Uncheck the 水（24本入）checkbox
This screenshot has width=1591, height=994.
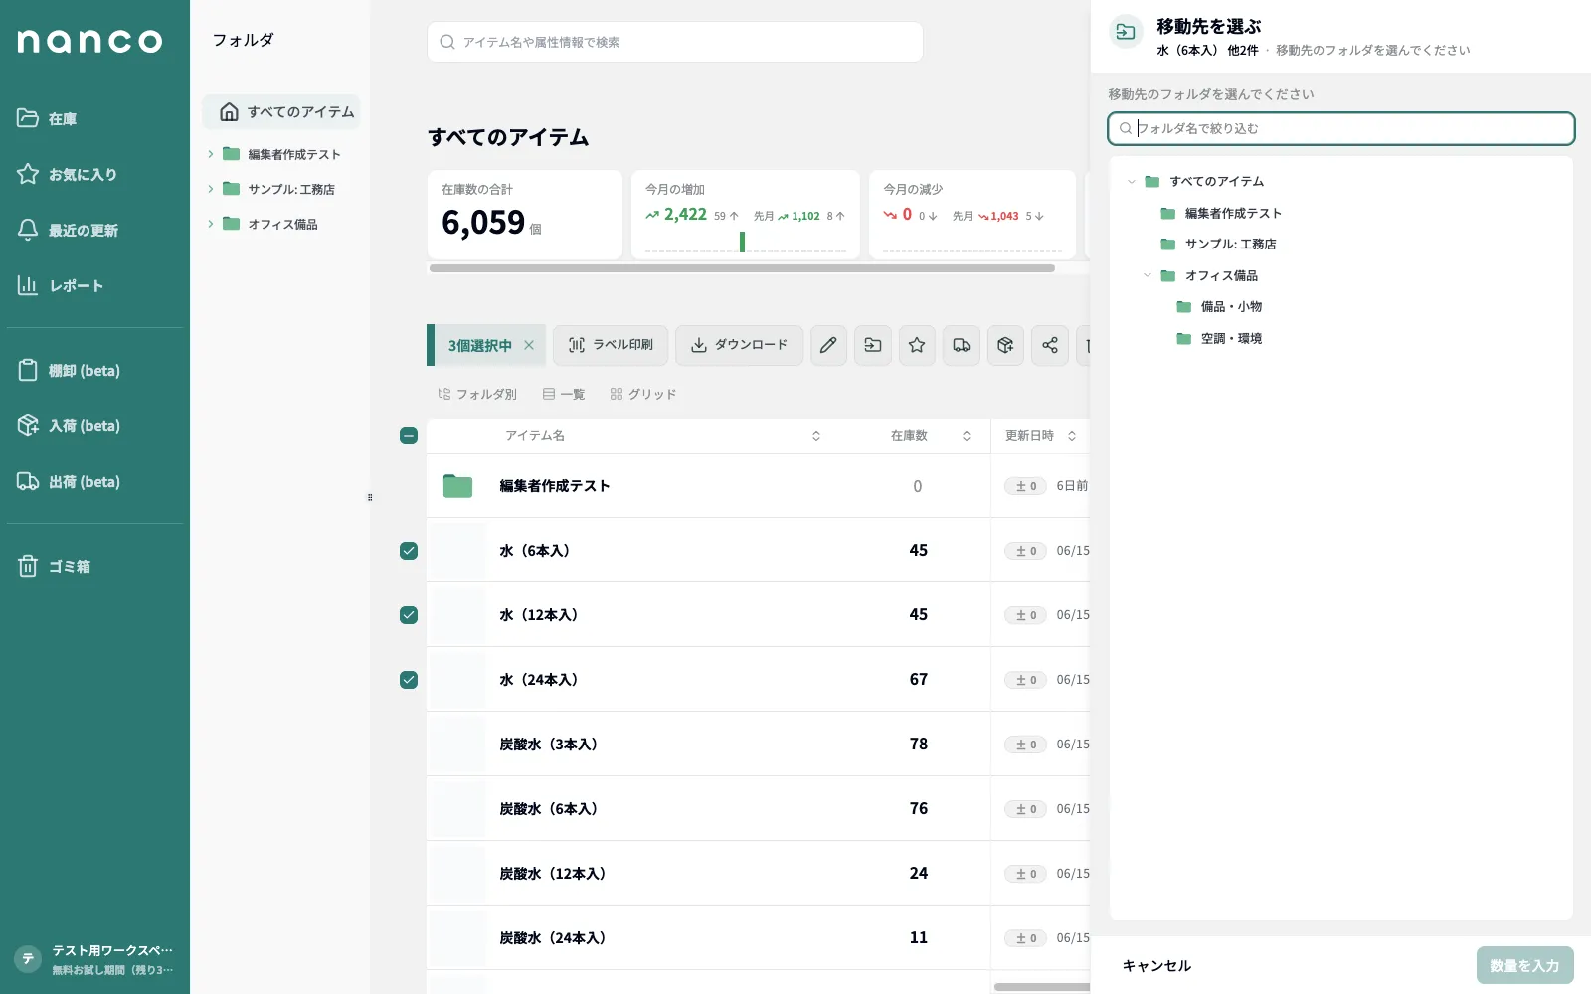click(409, 680)
